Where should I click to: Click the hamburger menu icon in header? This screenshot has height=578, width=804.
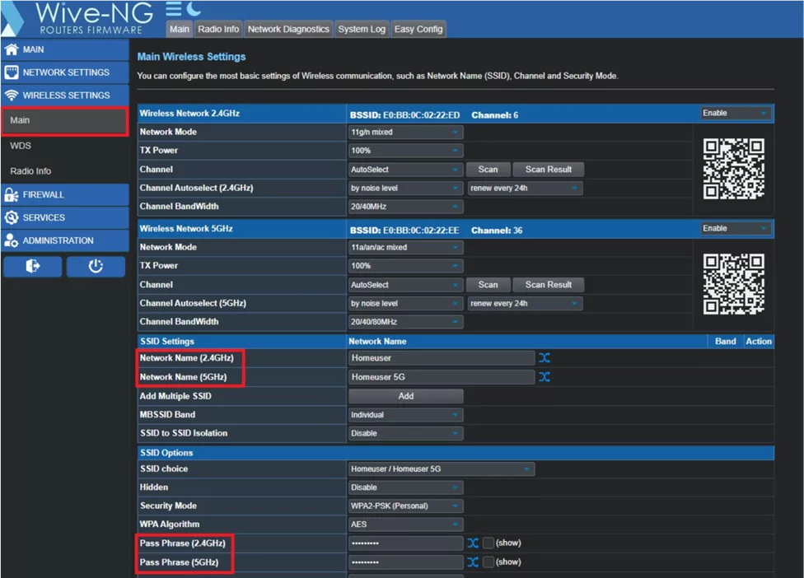[x=174, y=9]
